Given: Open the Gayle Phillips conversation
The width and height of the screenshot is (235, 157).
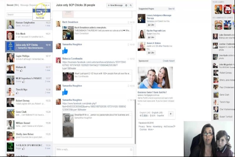Looking at the screenshot, I should click(x=29, y=58).
